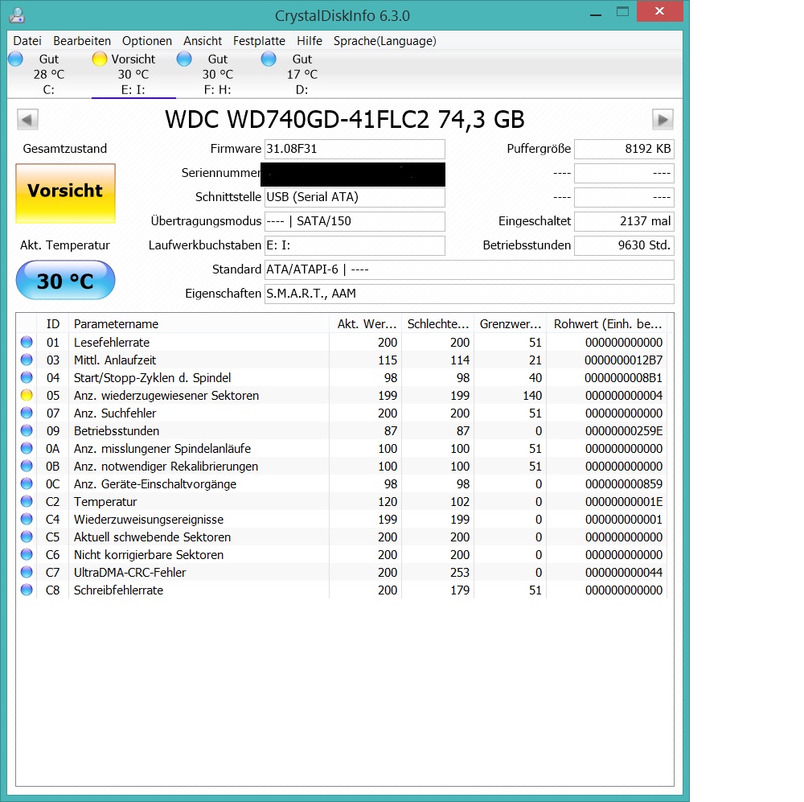804x802 pixels.
Task: Click the Standard field ATA/ATAPI-6
Action: click(470, 269)
